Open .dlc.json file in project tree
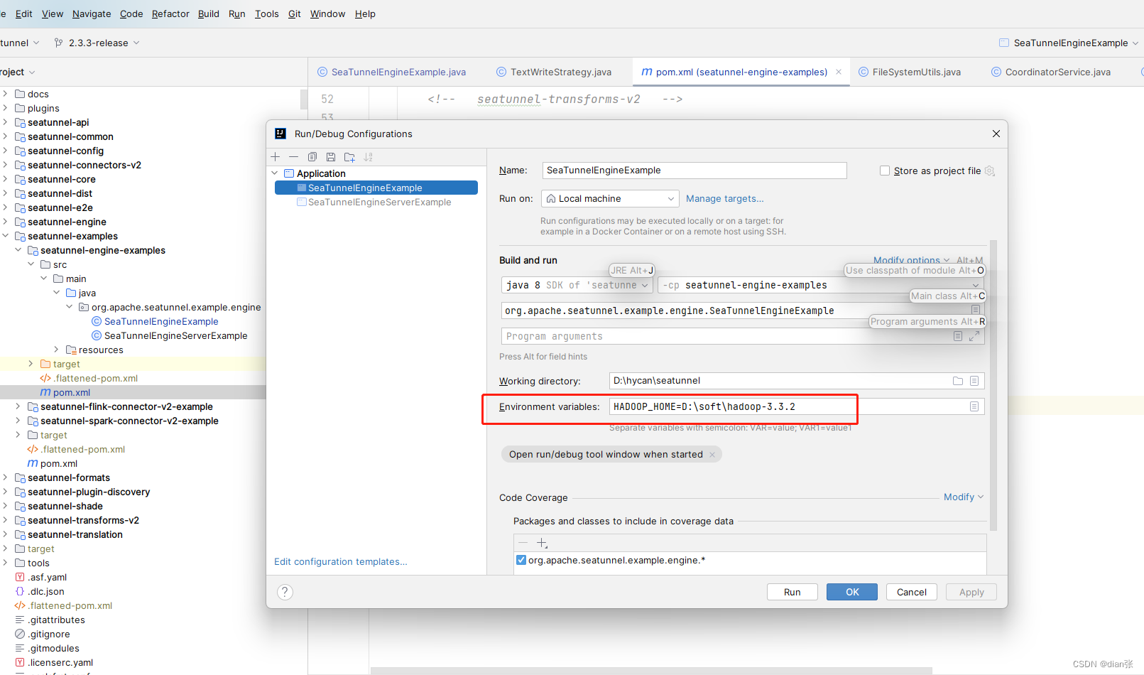 coord(45,591)
